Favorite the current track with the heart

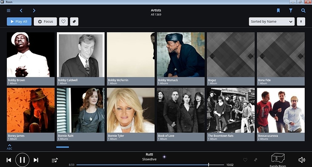[245, 160]
